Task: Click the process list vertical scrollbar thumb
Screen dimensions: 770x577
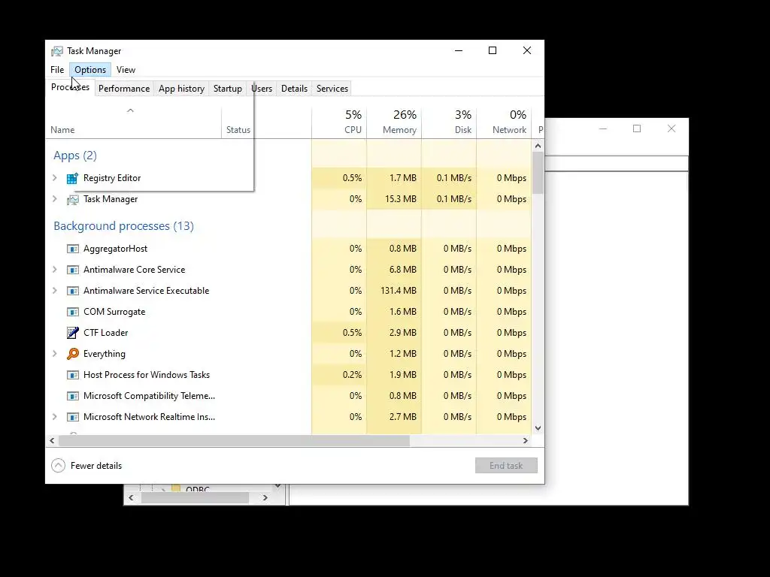Action: [x=538, y=173]
